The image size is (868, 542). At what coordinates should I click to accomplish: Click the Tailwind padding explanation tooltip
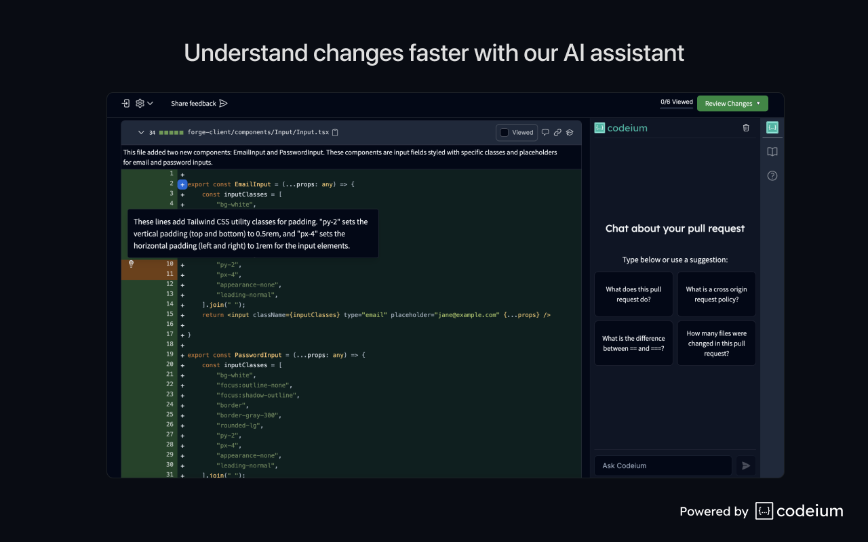253,234
